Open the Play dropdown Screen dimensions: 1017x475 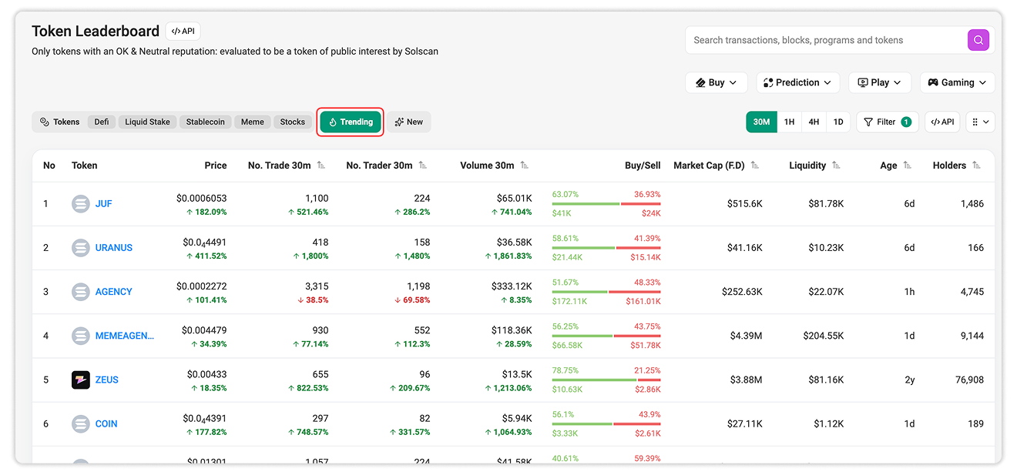880,82
